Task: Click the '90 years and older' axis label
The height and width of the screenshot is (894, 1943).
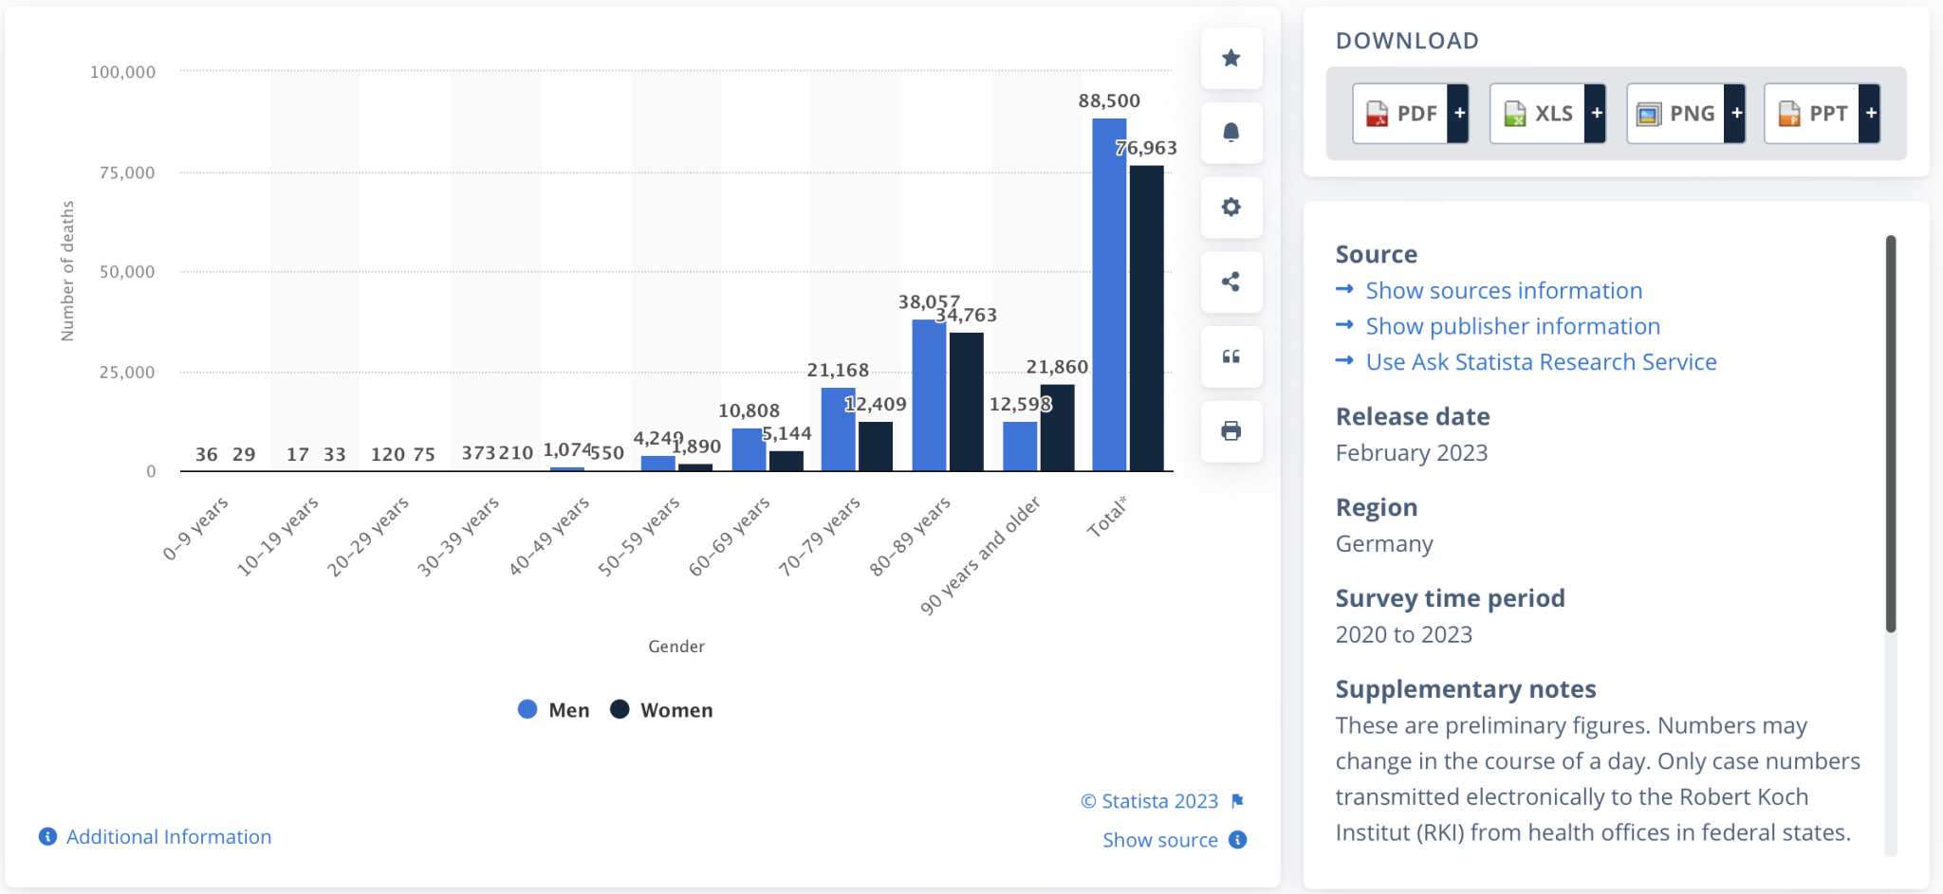Action: (x=980, y=555)
